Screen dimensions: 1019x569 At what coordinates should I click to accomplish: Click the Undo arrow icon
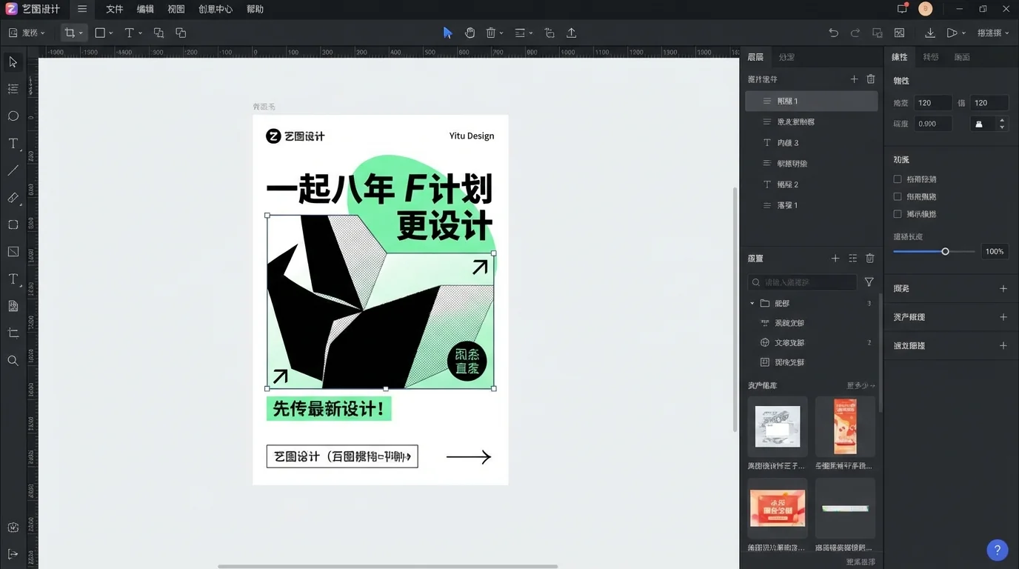tap(833, 33)
